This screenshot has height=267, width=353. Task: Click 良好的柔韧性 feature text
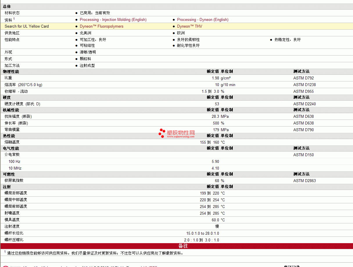point(189,40)
